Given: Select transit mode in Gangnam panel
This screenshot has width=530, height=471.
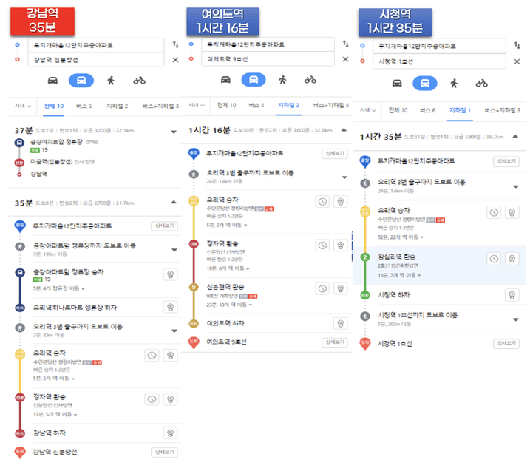Looking at the screenshot, I should [x=81, y=81].
